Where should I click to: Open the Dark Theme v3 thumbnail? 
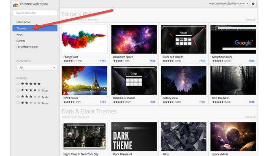(134, 137)
